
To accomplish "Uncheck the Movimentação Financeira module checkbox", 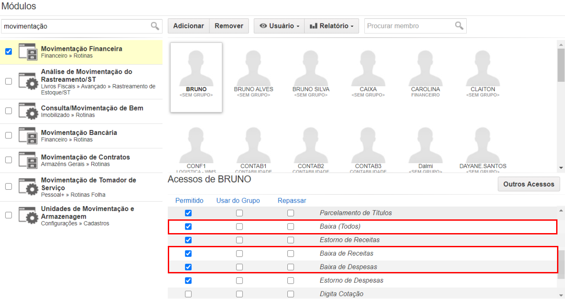I will [x=8, y=51].
